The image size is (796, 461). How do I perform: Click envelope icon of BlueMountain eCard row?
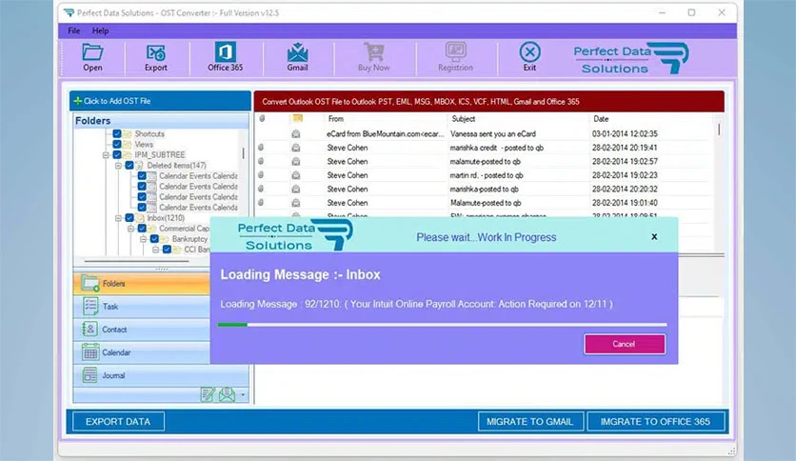click(x=296, y=134)
